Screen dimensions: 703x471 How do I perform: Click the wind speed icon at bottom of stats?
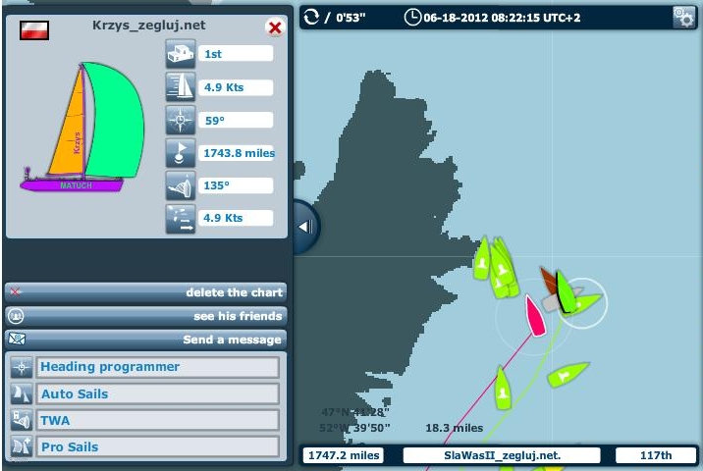(x=181, y=218)
